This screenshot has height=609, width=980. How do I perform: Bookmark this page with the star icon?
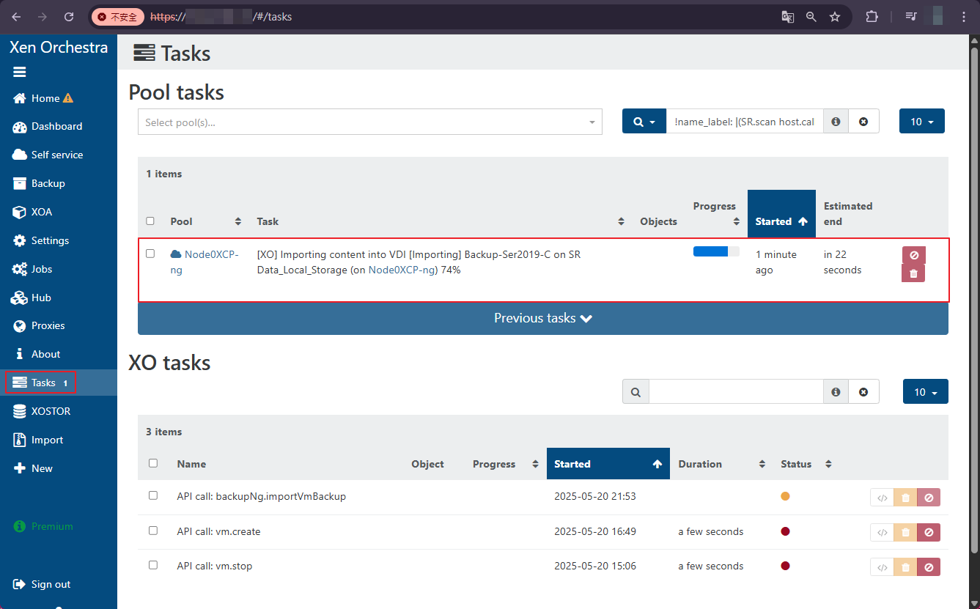coord(835,16)
